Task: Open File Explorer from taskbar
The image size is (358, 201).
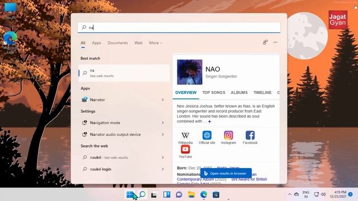Action: (191, 195)
